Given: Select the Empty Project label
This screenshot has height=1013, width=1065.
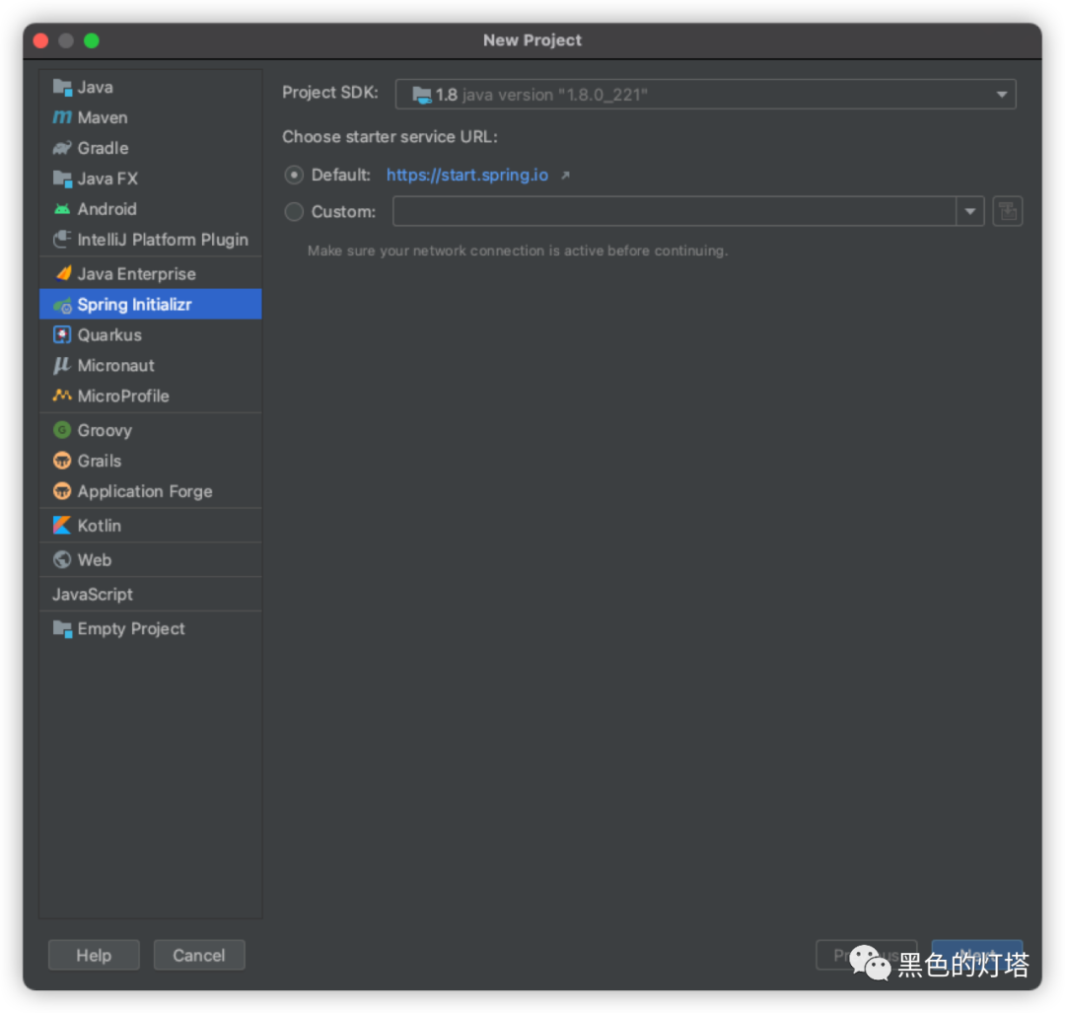Looking at the screenshot, I should click(131, 629).
